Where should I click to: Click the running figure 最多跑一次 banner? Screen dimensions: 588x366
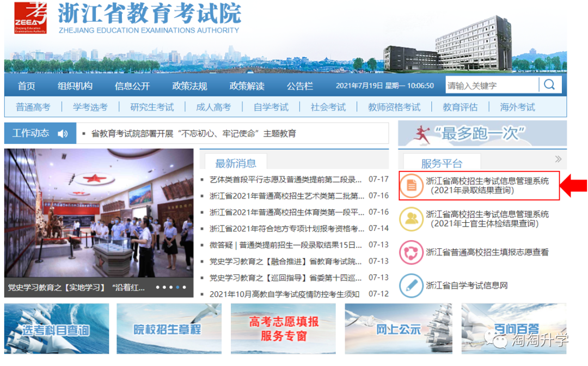pos(482,133)
